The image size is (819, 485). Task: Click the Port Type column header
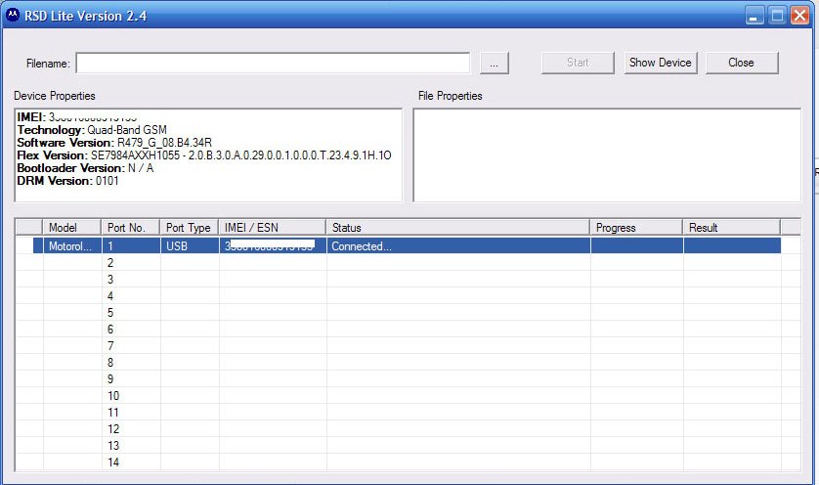click(x=189, y=227)
